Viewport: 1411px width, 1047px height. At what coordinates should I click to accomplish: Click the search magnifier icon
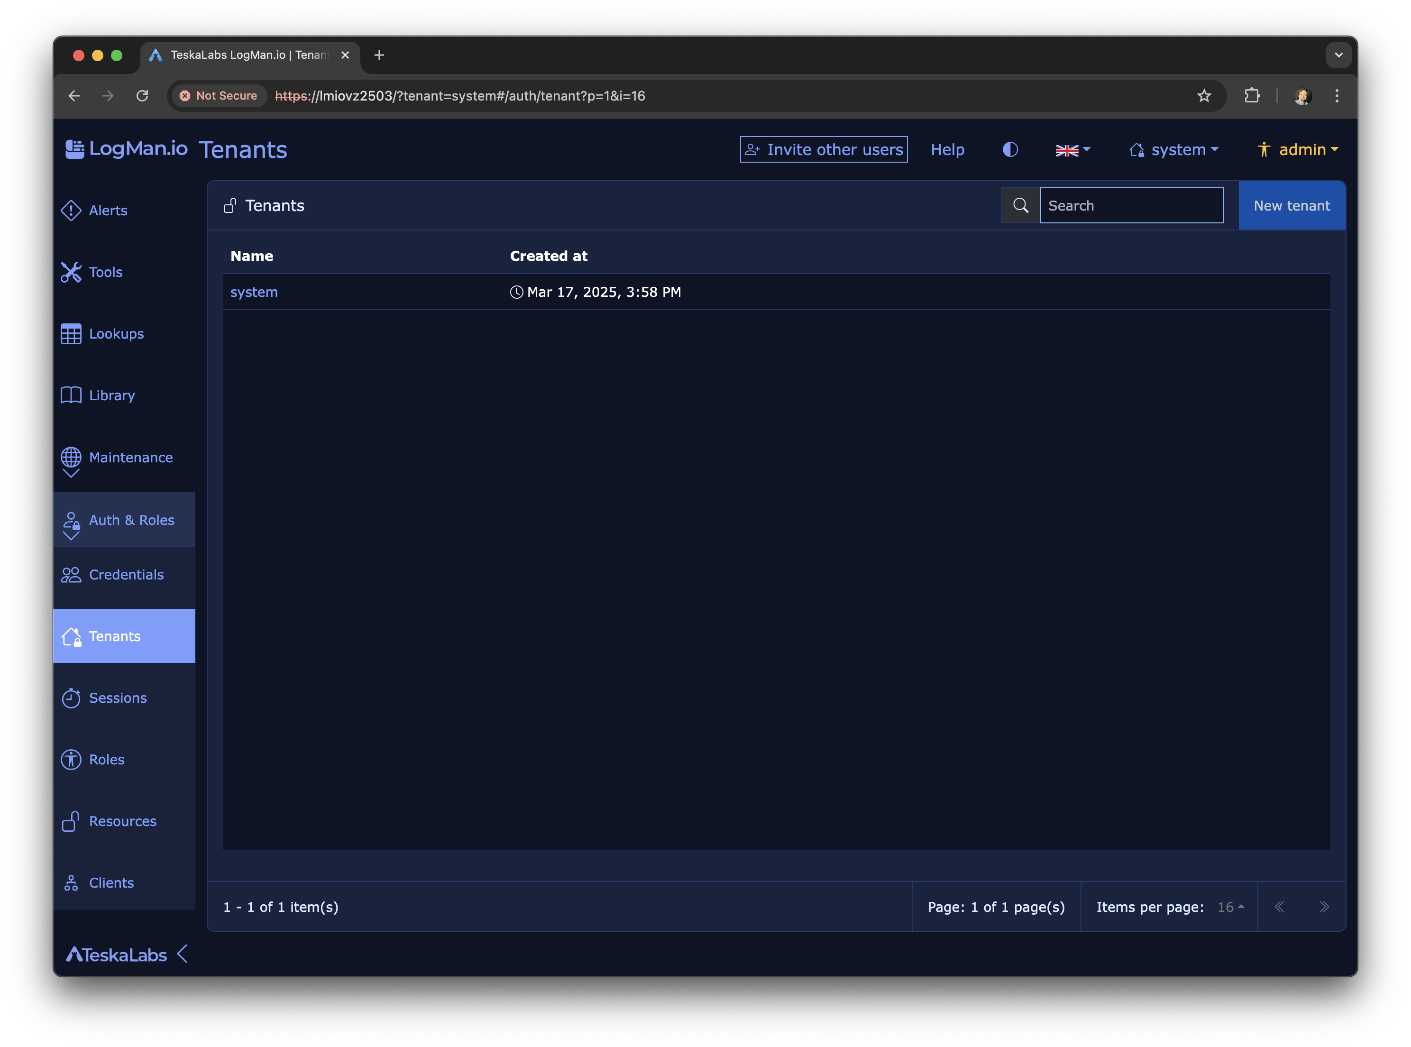point(1020,205)
